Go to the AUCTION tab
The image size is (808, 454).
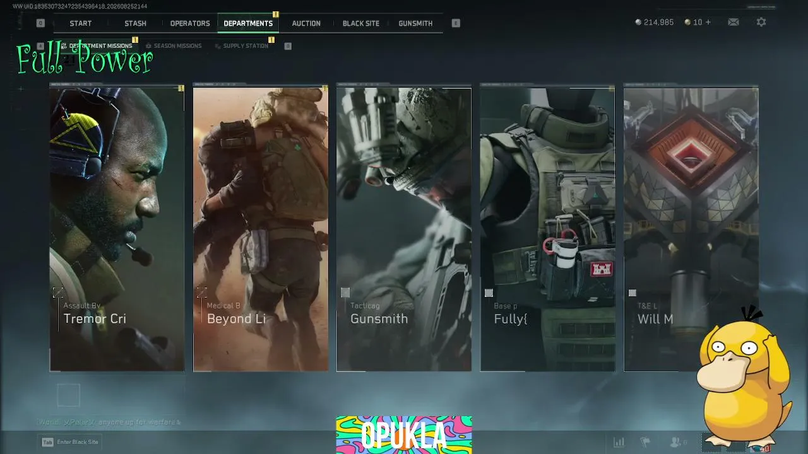pyautogui.click(x=306, y=23)
